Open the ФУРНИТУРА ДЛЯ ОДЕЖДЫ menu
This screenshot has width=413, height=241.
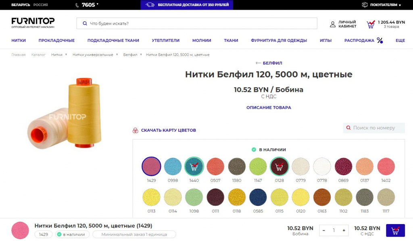pos(279,40)
